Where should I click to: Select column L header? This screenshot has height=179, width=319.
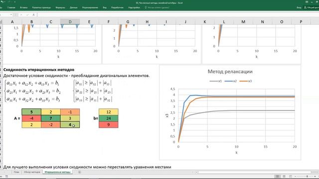click(x=224, y=22)
